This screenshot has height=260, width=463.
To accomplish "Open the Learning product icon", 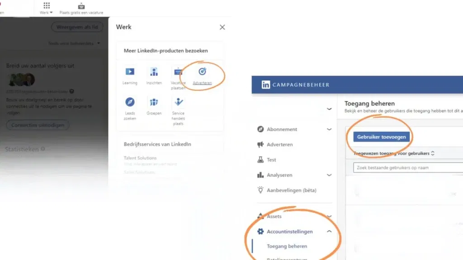I will pos(130,72).
